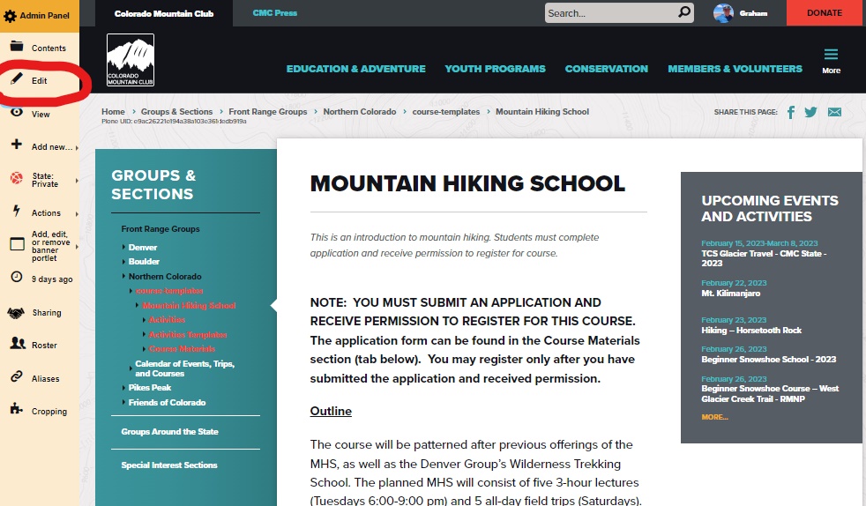Expand the Boulder group tree arrow
This screenshot has height=506, width=866.
(123, 262)
